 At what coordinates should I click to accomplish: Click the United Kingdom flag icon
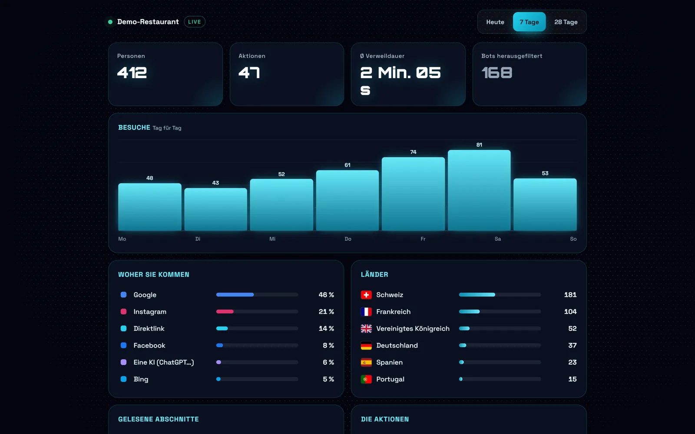(366, 329)
